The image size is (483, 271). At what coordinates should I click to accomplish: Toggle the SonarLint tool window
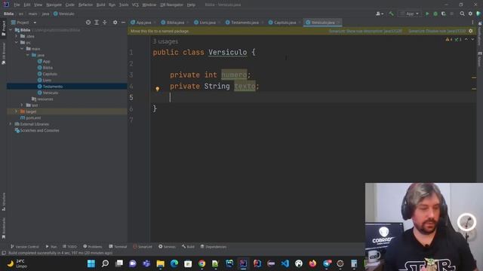click(143, 247)
